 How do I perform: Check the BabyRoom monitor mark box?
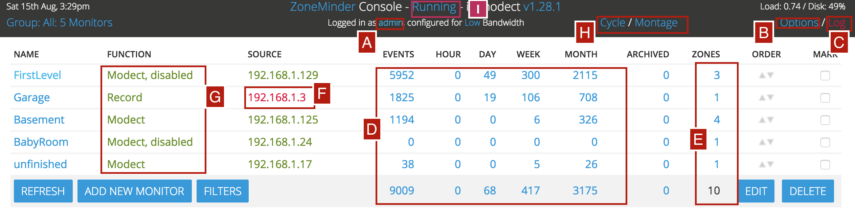coord(825,142)
